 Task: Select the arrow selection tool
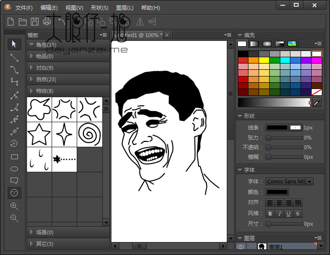pyautogui.click(x=14, y=44)
